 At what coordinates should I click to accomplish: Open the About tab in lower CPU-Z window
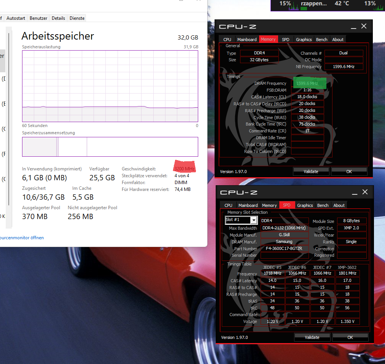pyautogui.click(x=339, y=205)
